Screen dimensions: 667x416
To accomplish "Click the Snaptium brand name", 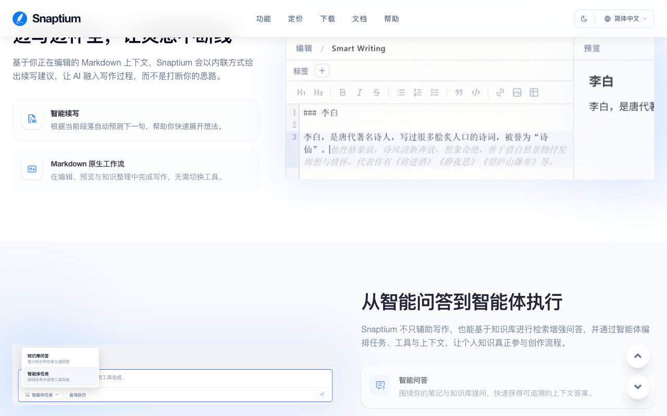I will (x=56, y=19).
